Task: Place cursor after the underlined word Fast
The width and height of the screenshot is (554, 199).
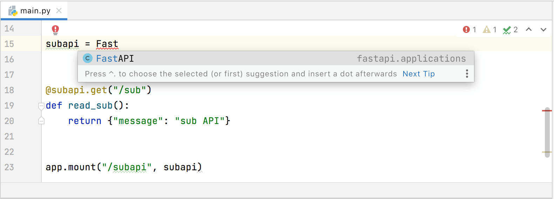Action: 119,44
